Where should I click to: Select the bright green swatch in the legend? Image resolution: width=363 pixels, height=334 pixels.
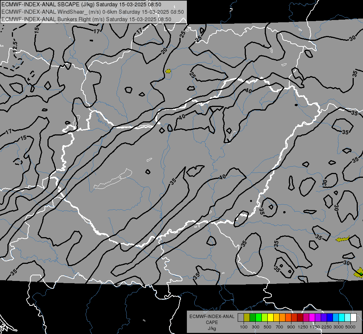coord(258,318)
